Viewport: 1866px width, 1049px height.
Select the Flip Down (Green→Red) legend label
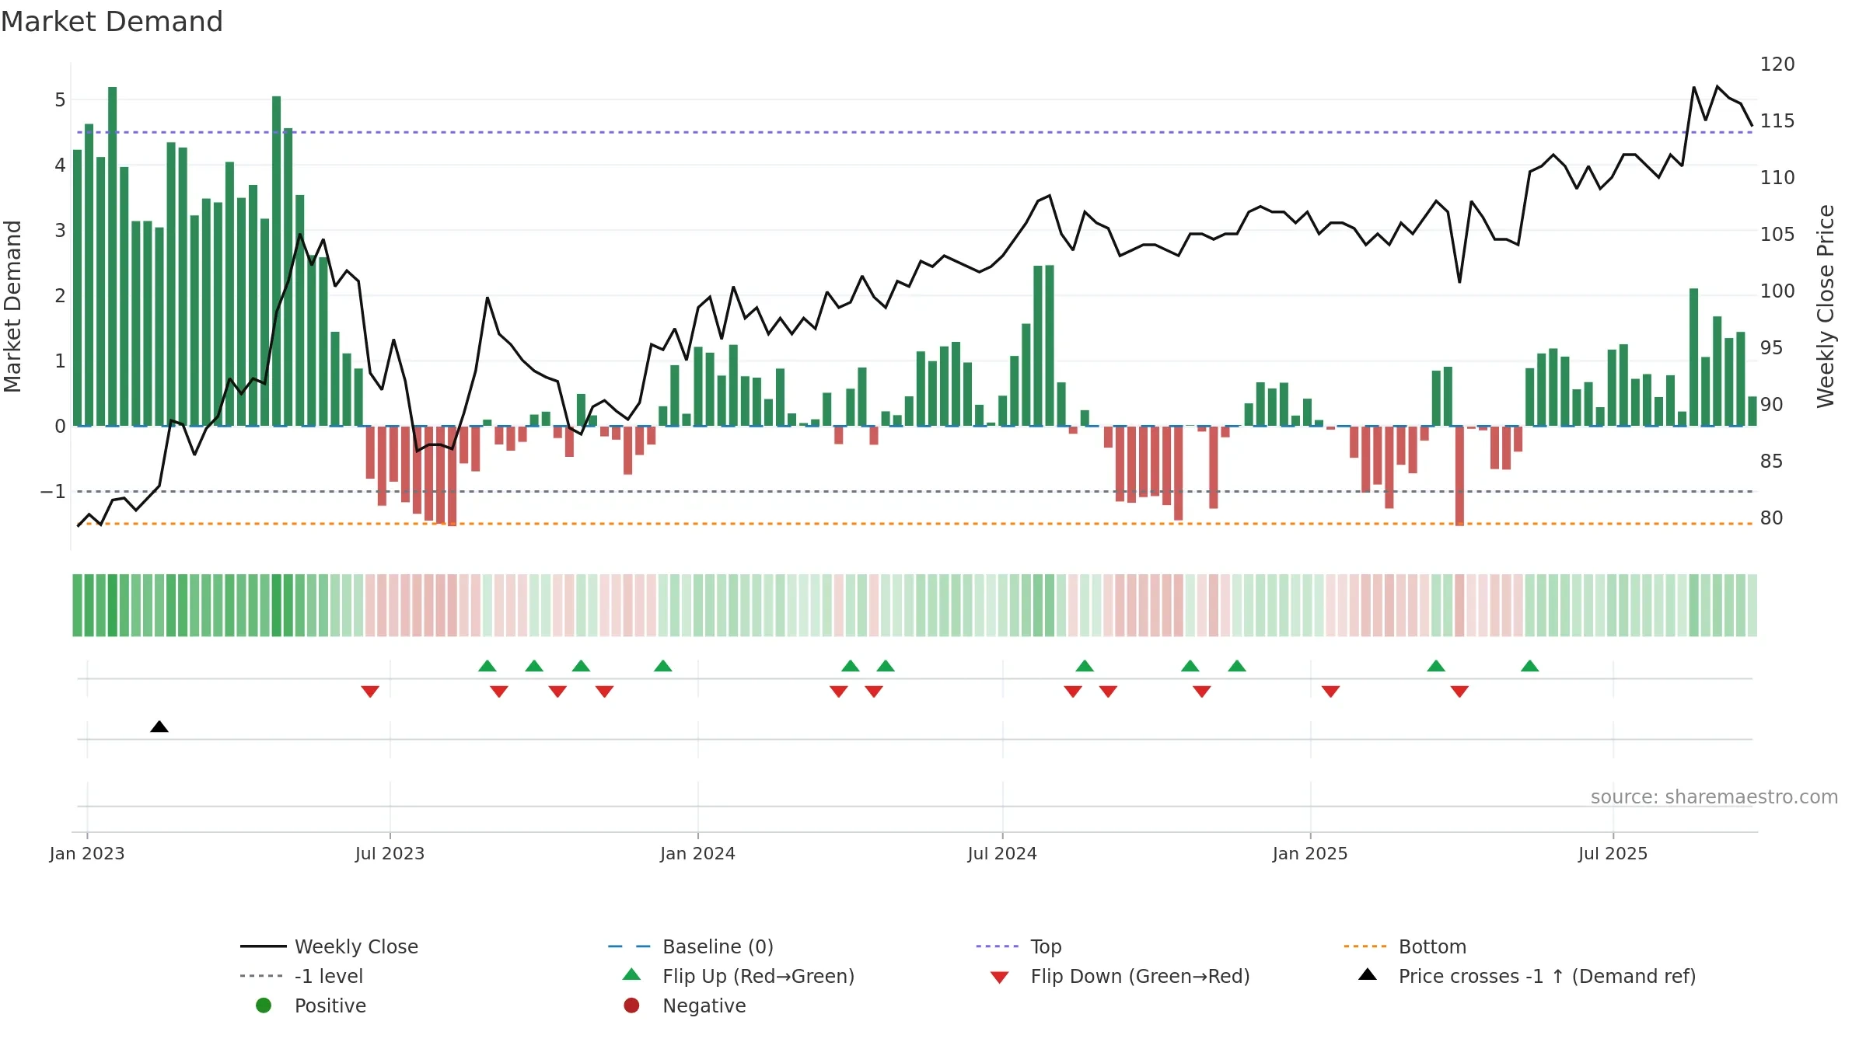1140,976
